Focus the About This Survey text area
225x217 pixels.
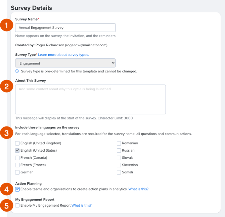pyautogui.click(x=91, y=100)
